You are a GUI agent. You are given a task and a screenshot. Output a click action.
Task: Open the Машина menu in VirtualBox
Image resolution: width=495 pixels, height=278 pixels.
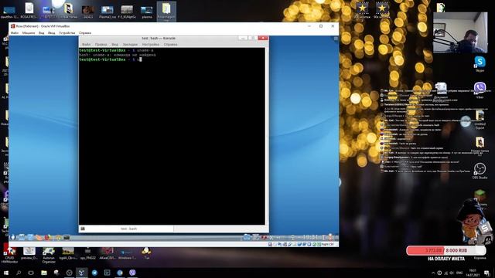tap(29, 32)
